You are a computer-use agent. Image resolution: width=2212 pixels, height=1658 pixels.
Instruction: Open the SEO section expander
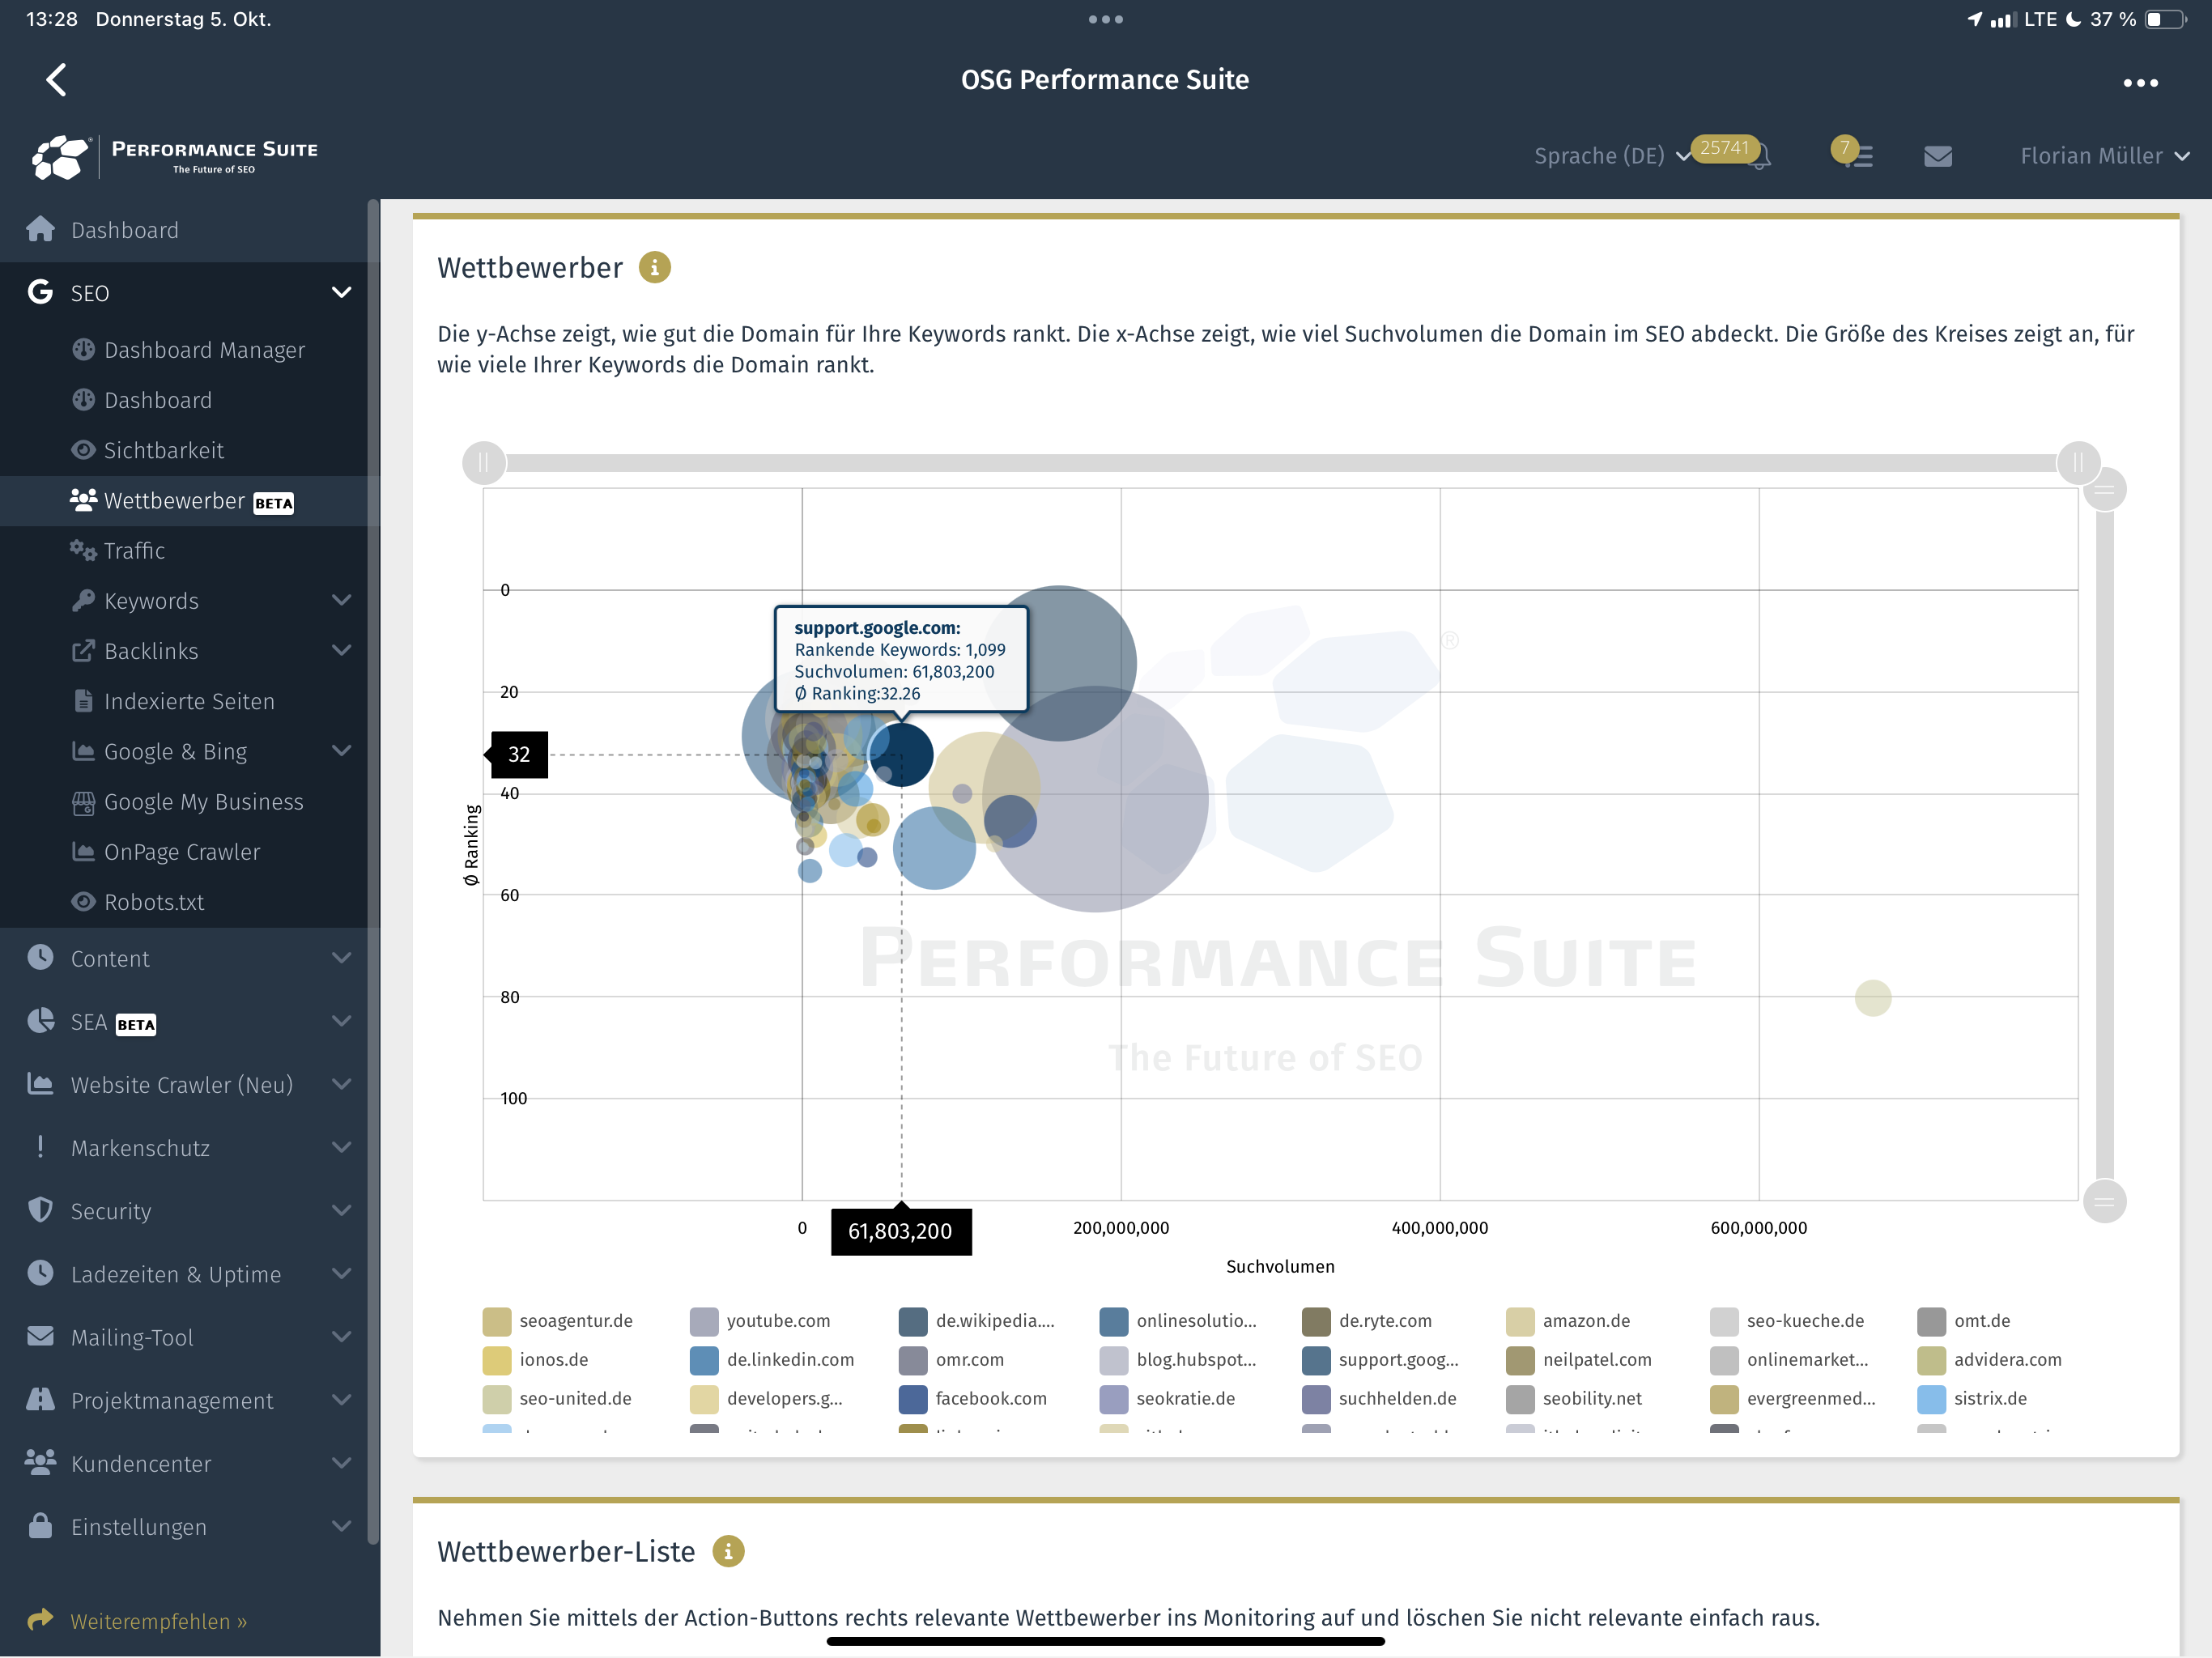[343, 291]
